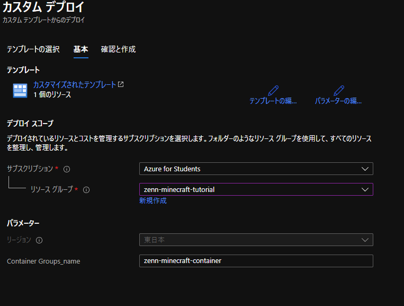
Task: Click the Container Groups_name label
Action: point(43,261)
